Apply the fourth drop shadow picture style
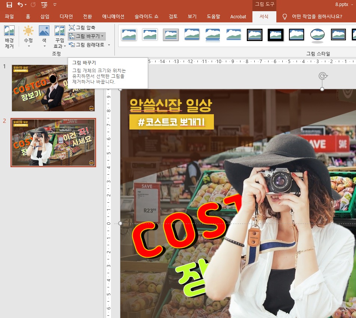The height and width of the screenshot is (318, 356). click(x=192, y=35)
